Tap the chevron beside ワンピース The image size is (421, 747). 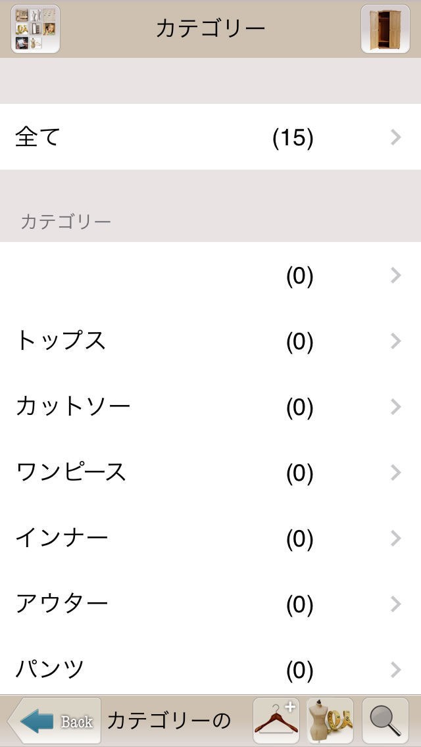[395, 472]
